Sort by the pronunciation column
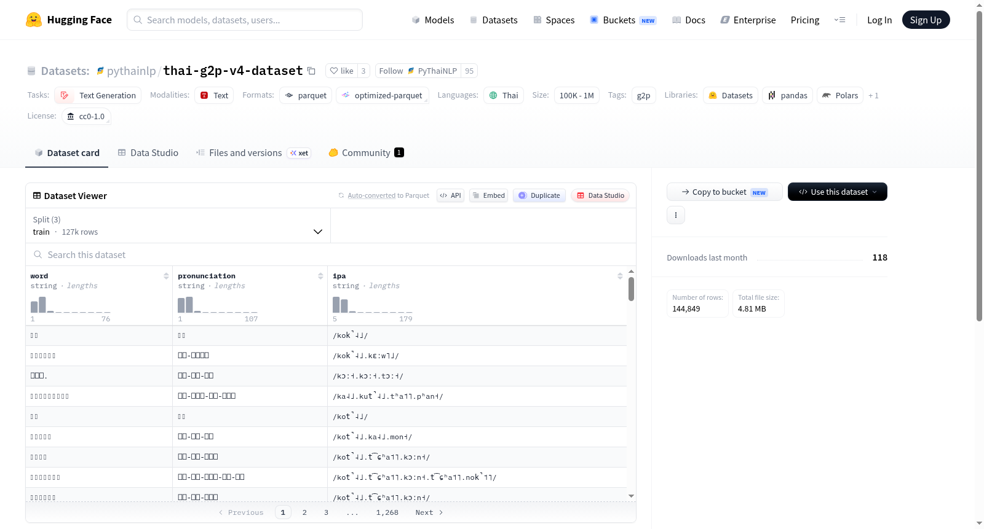 coord(320,276)
